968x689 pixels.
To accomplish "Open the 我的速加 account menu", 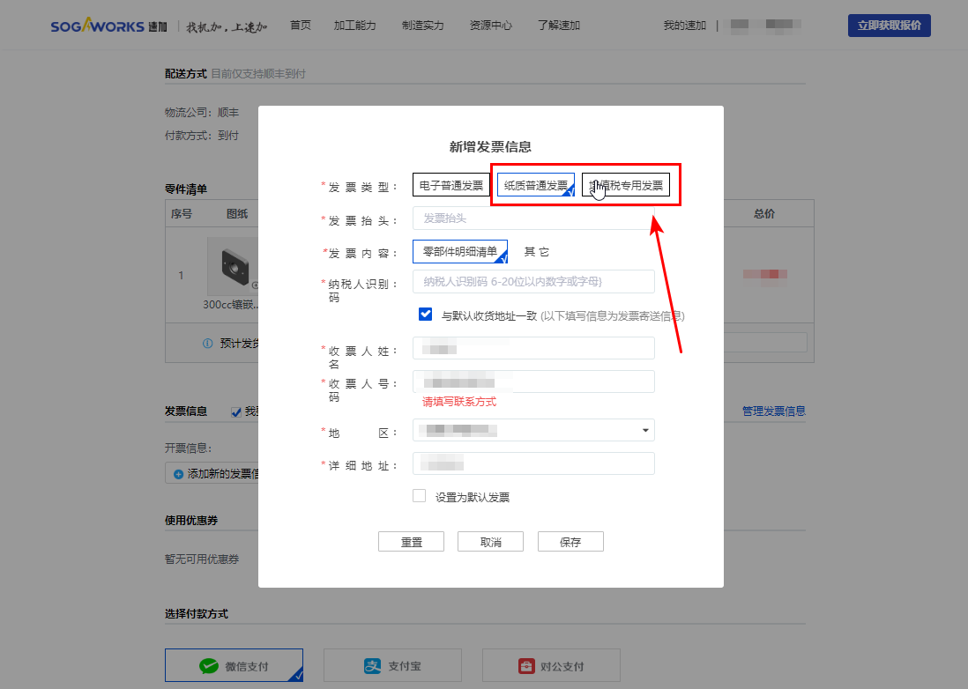I will tap(684, 26).
